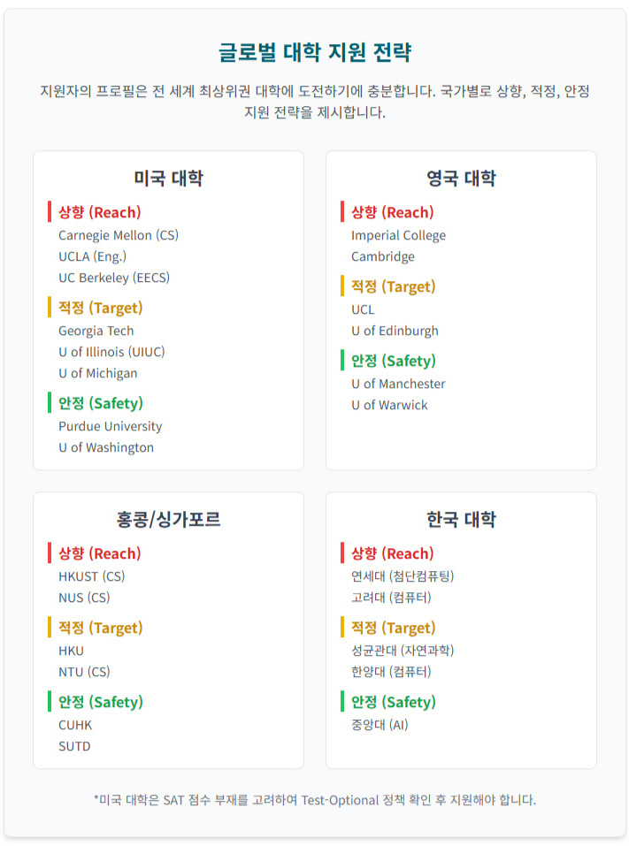Select 연세대 (첨단컴퓨팅) entry
The width and height of the screenshot is (629, 846).
(x=403, y=576)
